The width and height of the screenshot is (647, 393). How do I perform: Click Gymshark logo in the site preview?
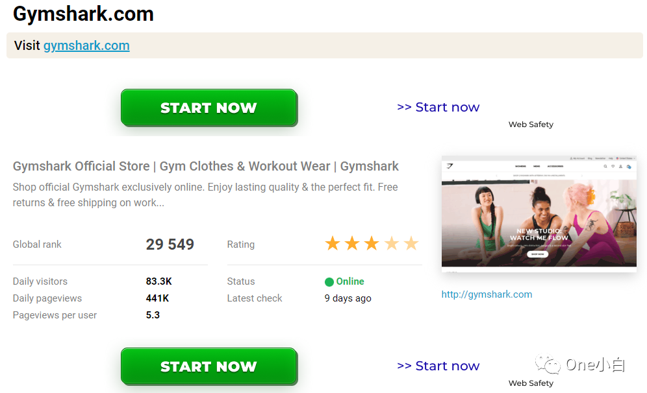(450, 166)
